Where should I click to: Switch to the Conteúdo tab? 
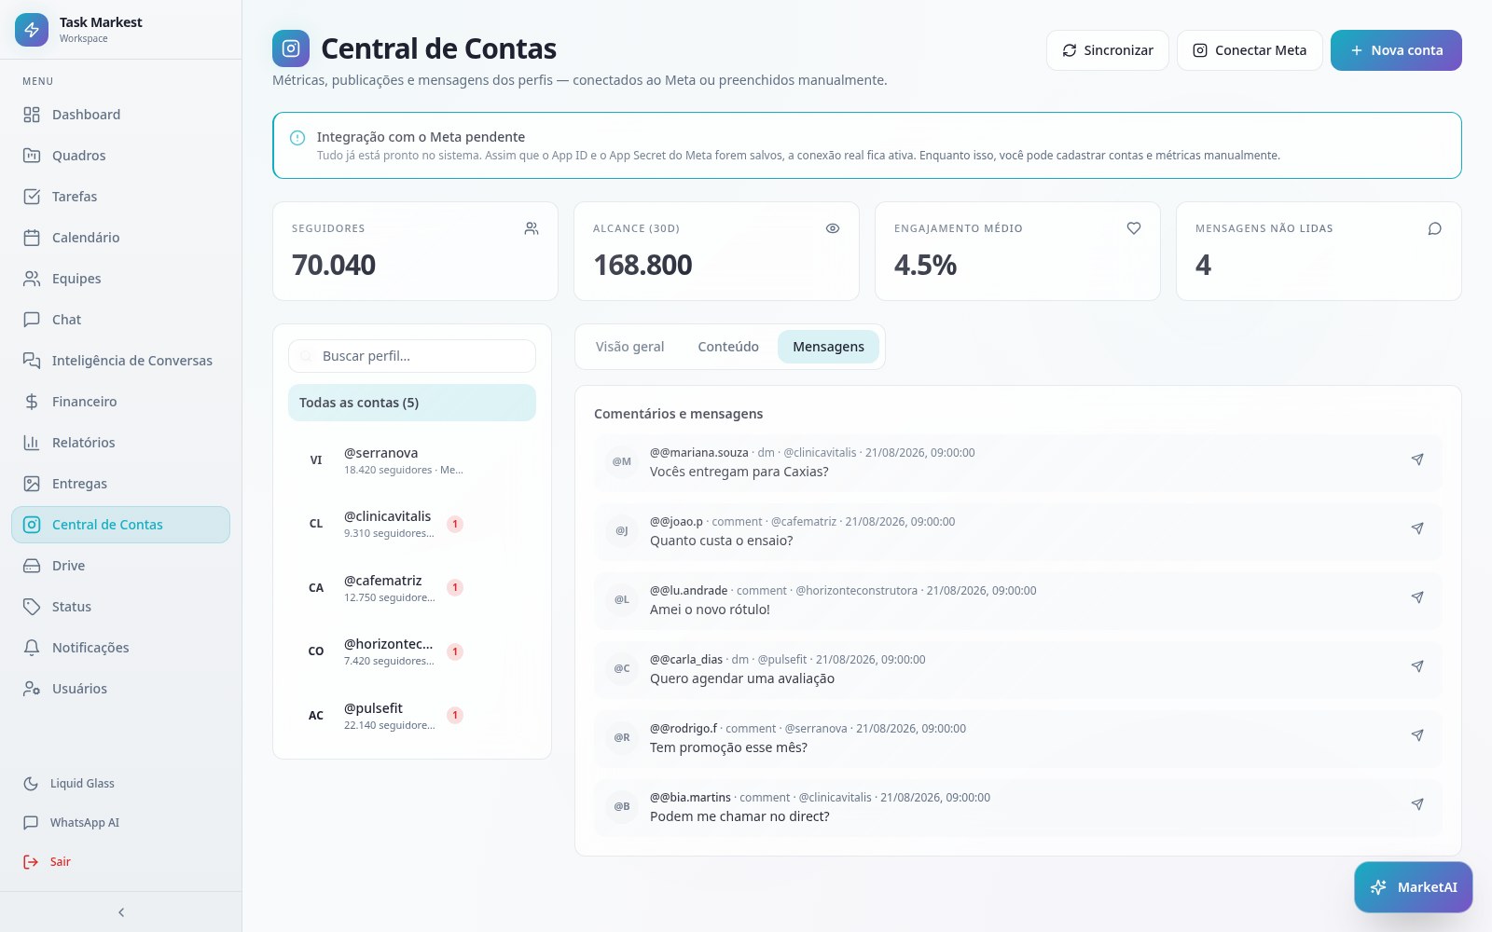pos(728,347)
